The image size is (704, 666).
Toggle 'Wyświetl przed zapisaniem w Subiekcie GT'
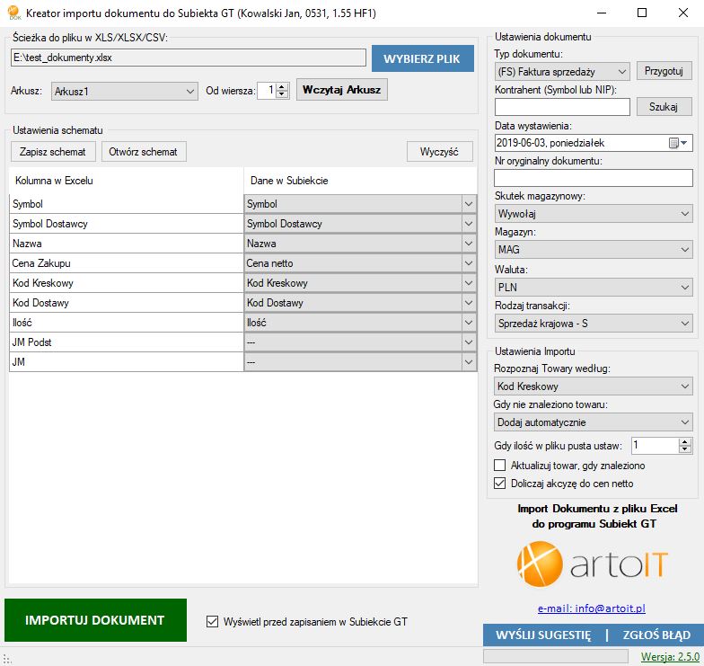pos(213,621)
